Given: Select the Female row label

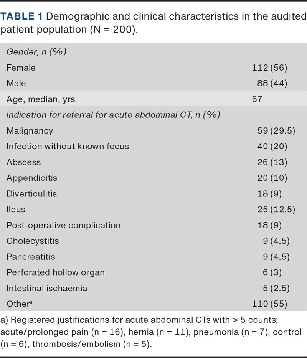Looking at the screenshot, I should [21, 68].
